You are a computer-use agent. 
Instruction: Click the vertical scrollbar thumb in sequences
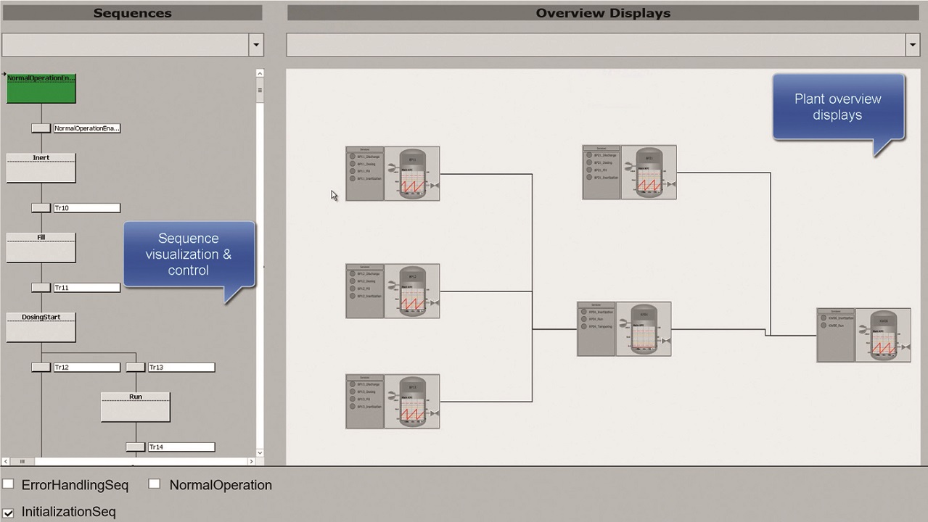[260, 90]
